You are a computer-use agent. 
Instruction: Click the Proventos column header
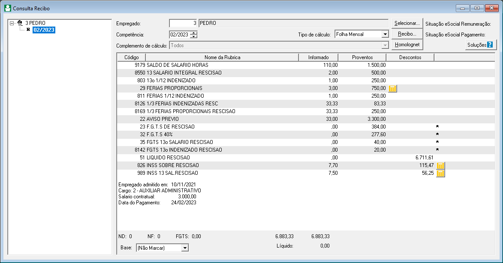pos(362,57)
